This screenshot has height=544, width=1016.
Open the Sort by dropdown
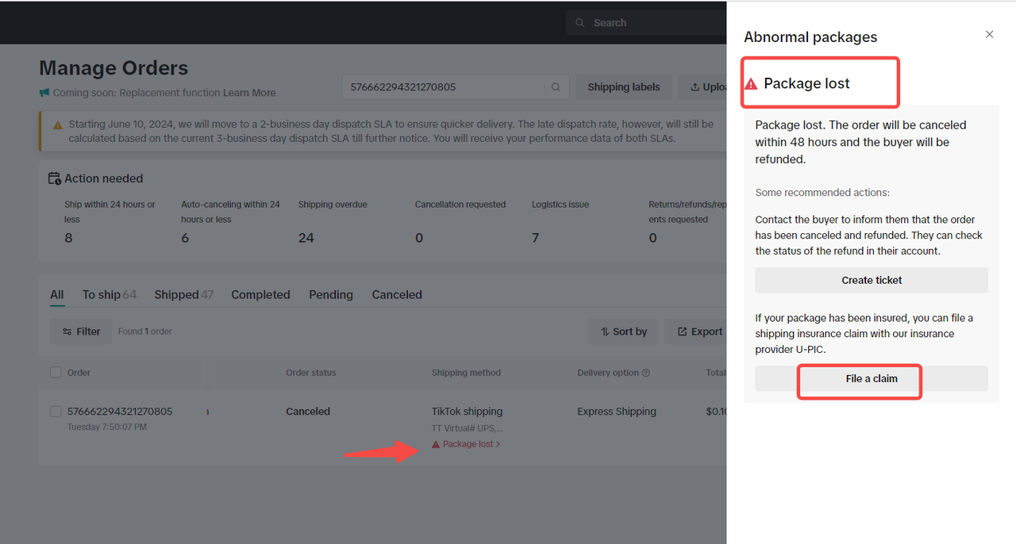(624, 331)
